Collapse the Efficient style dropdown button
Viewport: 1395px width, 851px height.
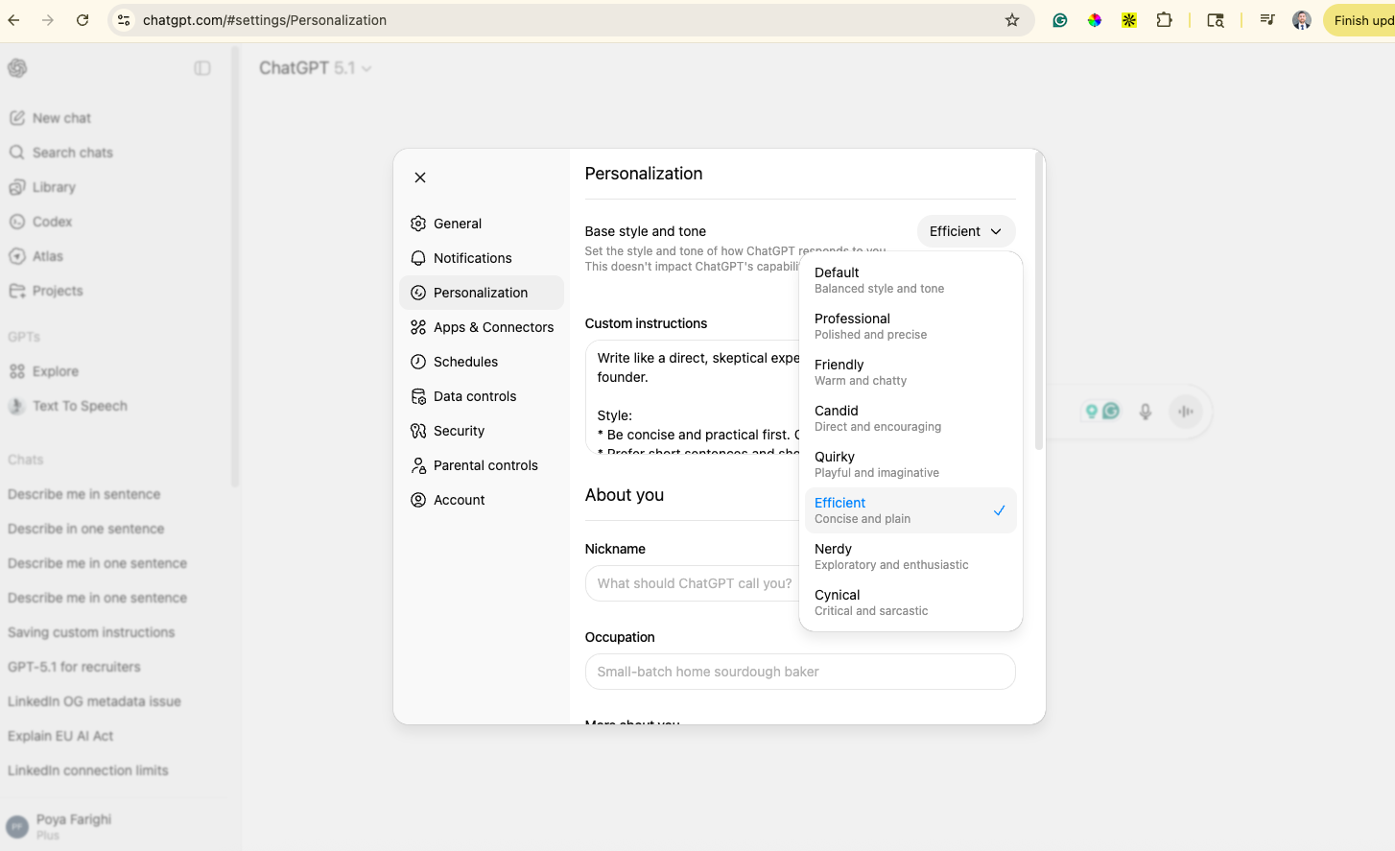966,231
